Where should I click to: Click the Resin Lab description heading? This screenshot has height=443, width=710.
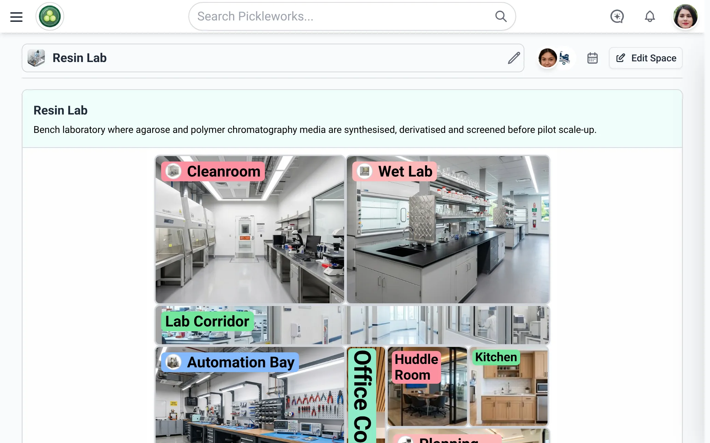pos(60,110)
